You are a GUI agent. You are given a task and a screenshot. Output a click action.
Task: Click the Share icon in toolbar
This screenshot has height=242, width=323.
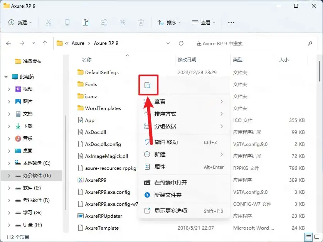[x=123, y=22]
